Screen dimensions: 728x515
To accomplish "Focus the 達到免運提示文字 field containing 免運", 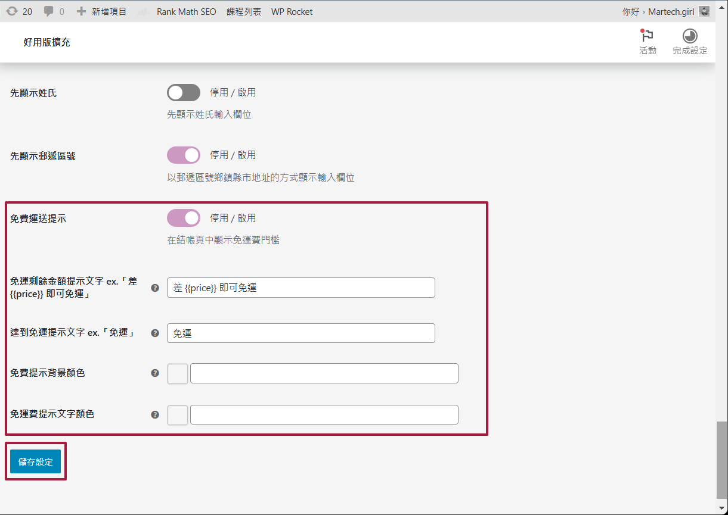I will [301, 333].
